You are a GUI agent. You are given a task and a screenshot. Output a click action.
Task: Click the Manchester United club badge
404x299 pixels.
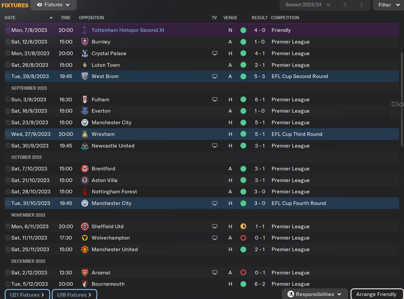(85, 249)
